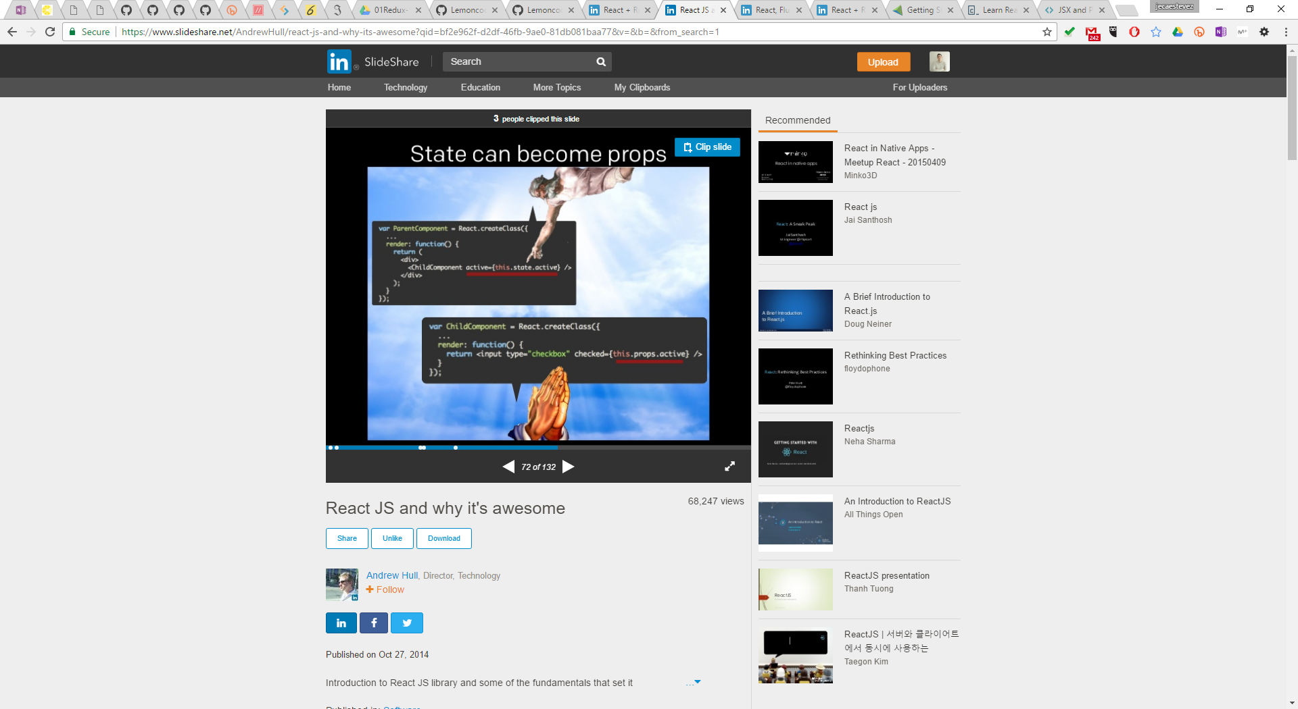The image size is (1298, 709).
Task: Open the user profile avatar menu
Action: pyautogui.click(x=939, y=61)
